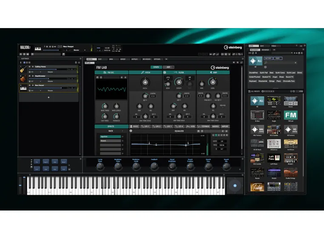Image resolution: width=324 pixels, height=239 pixels.
Task: Select the large ALL libraries icon
Action: (x=256, y=61)
